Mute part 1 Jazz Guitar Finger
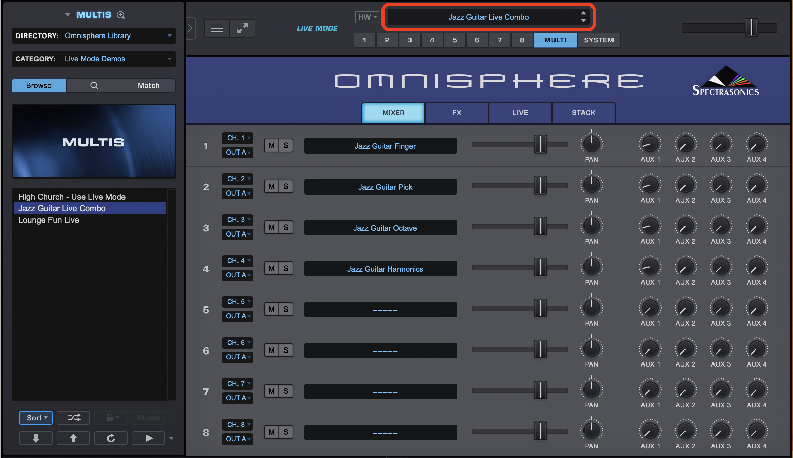The width and height of the screenshot is (793, 458). 272,146
